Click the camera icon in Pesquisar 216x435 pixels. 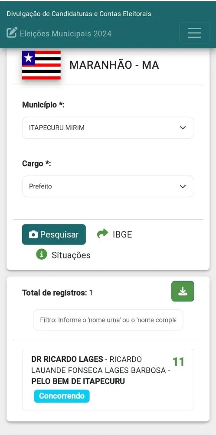(x=33, y=235)
